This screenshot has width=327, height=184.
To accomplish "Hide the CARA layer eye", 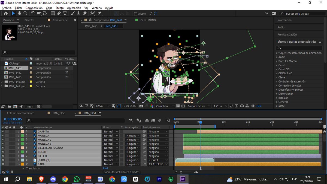I will click(3, 164).
